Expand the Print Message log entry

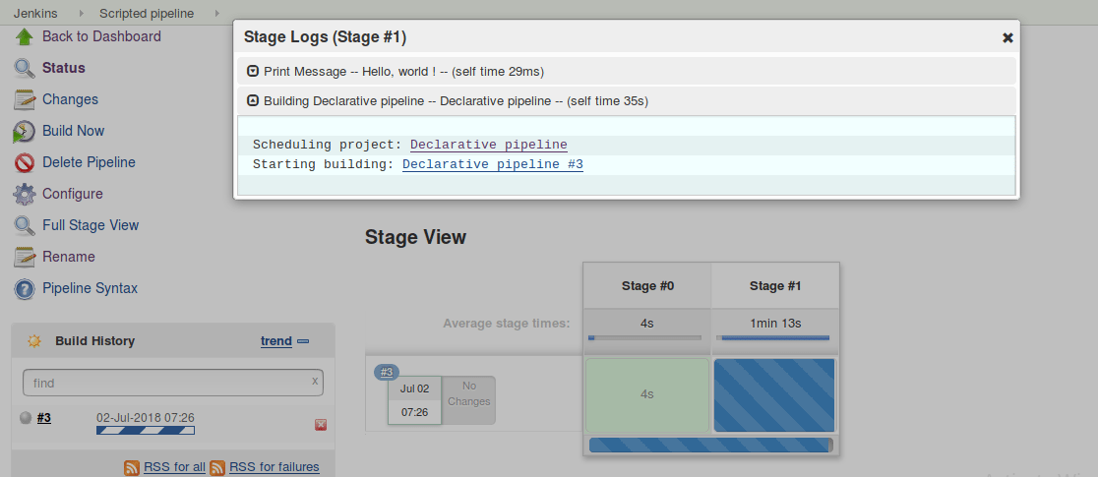coord(253,72)
